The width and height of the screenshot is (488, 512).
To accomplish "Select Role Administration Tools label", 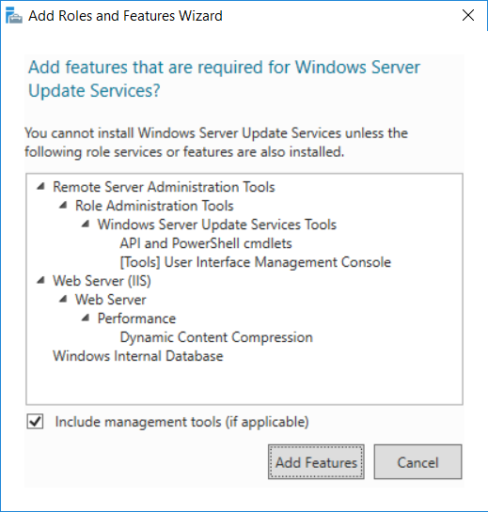I will (x=154, y=206).
